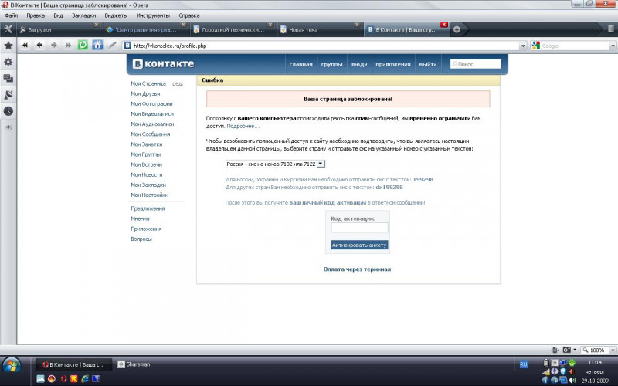Switch to the Центр развития tab
618x386 pixels.
coord(145,29)
